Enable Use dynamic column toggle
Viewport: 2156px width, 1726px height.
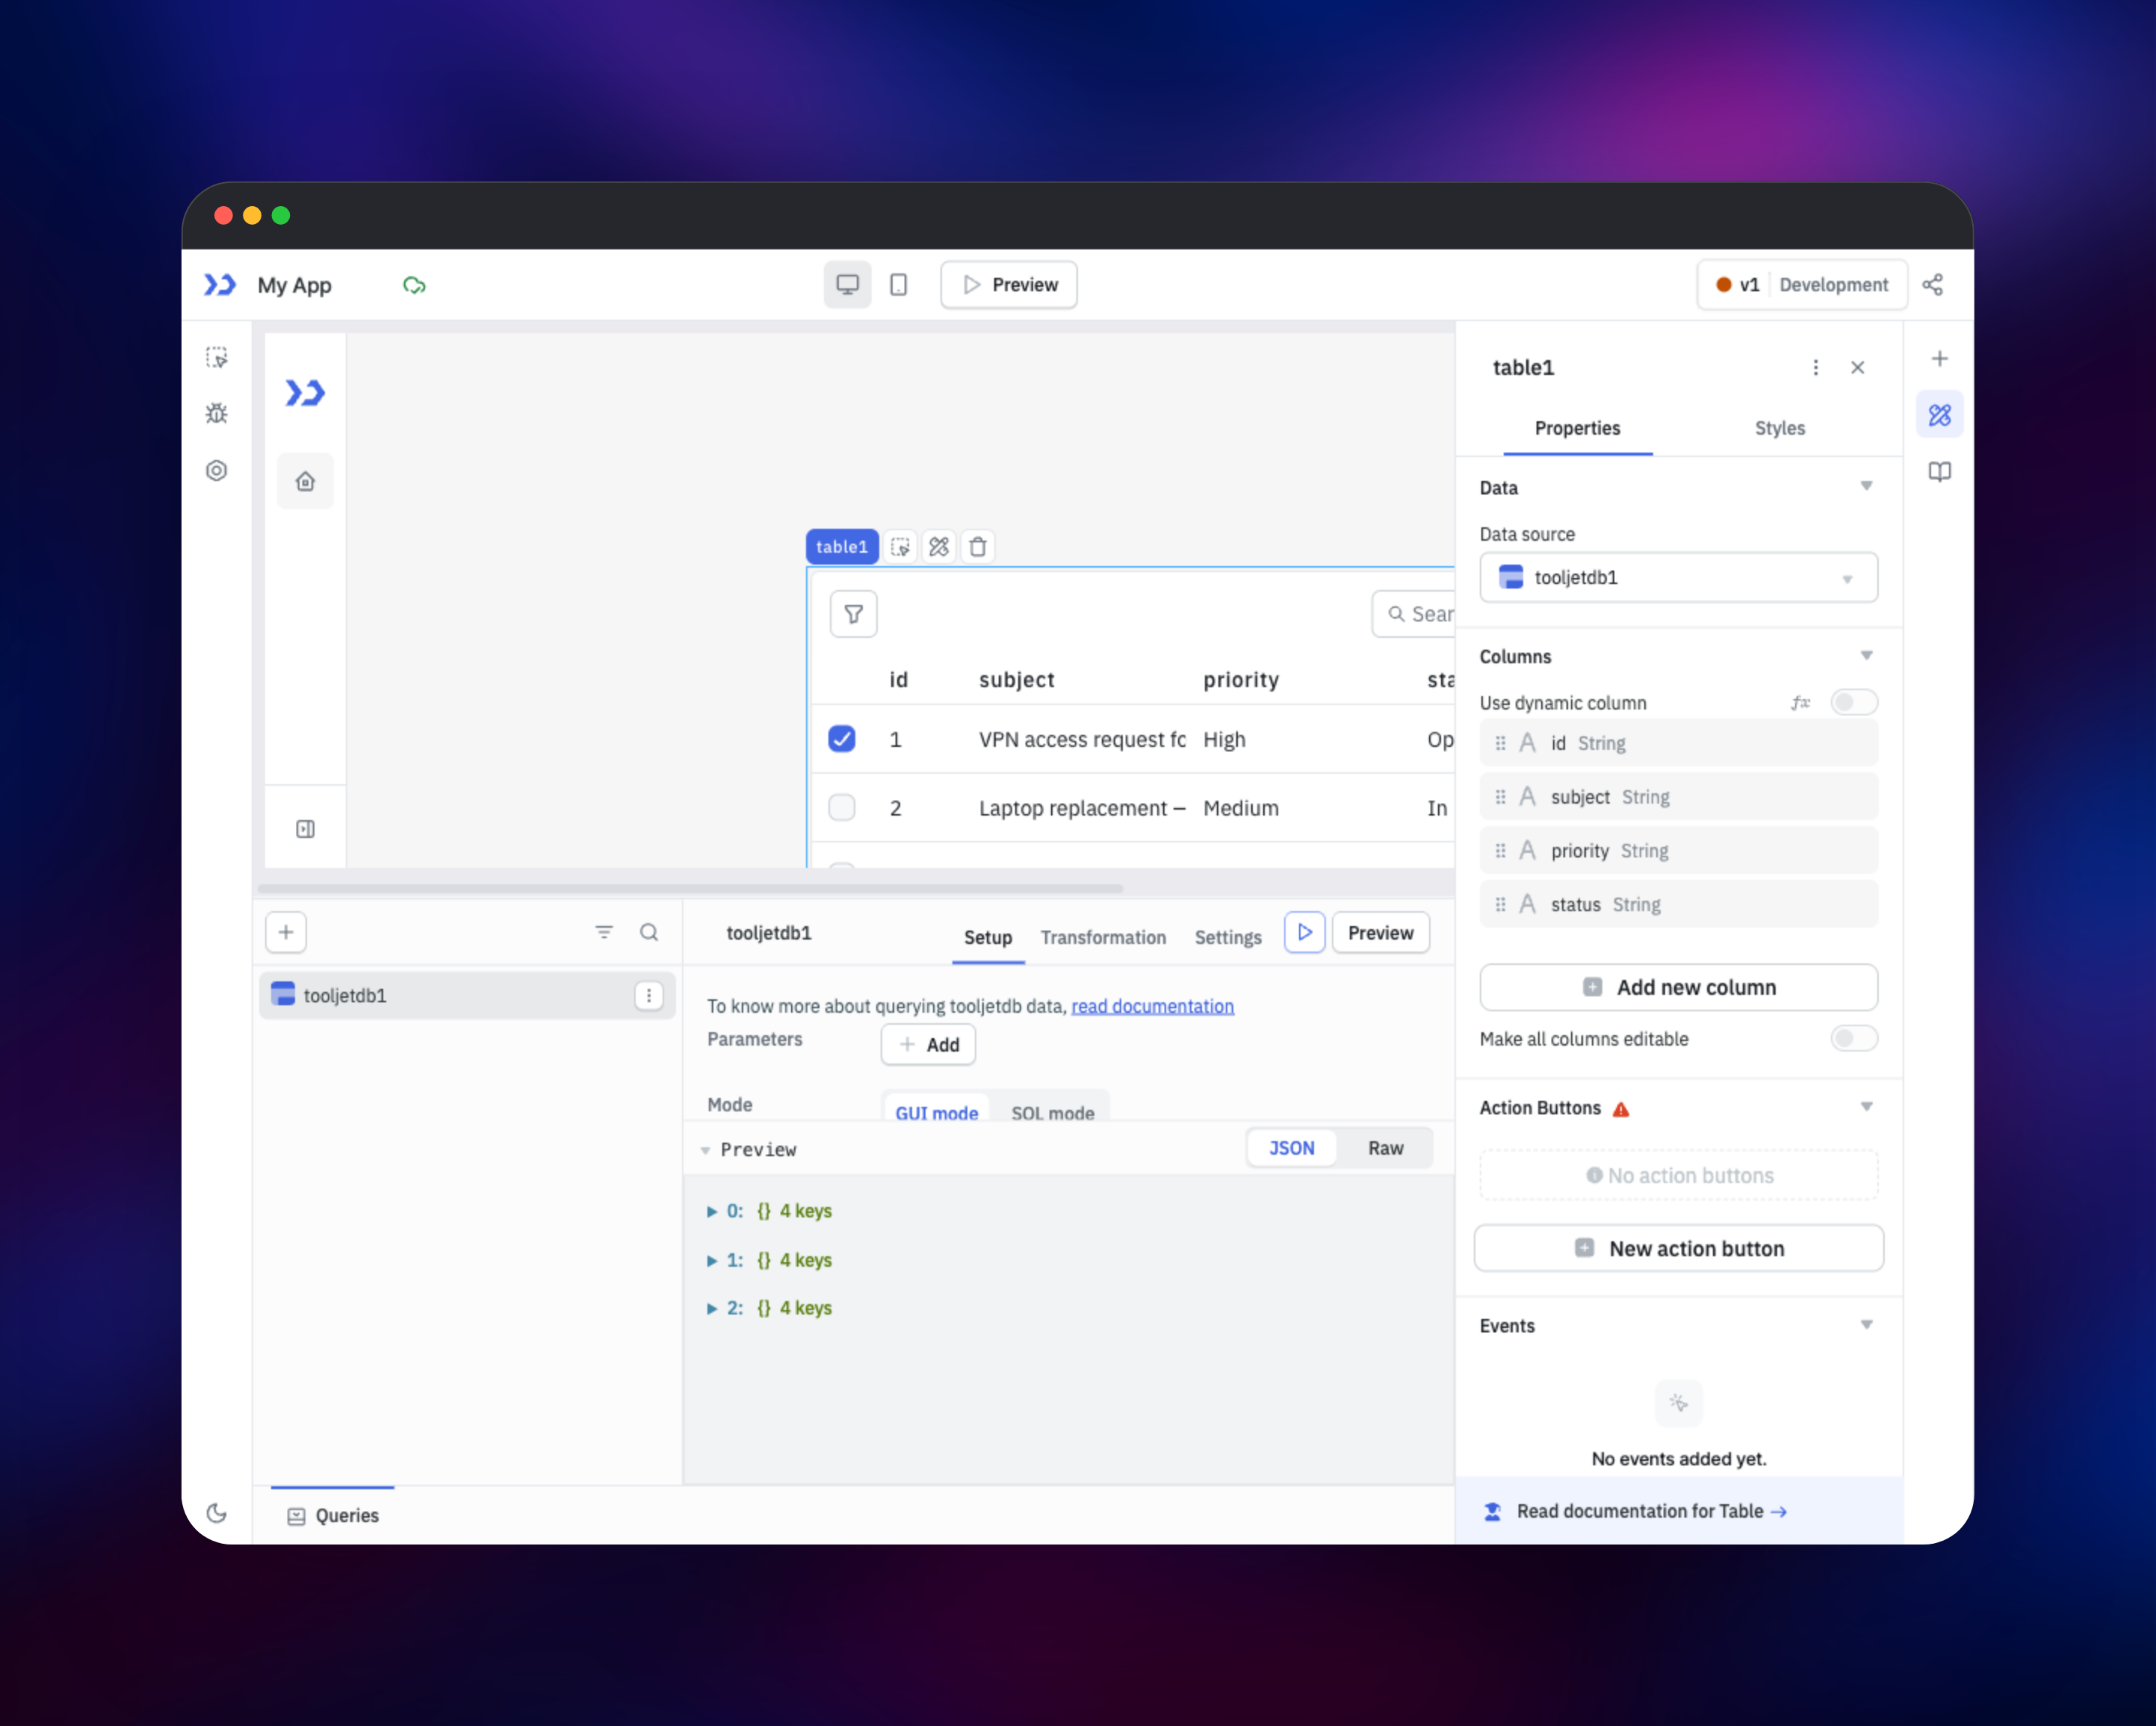coord(1854,703)
